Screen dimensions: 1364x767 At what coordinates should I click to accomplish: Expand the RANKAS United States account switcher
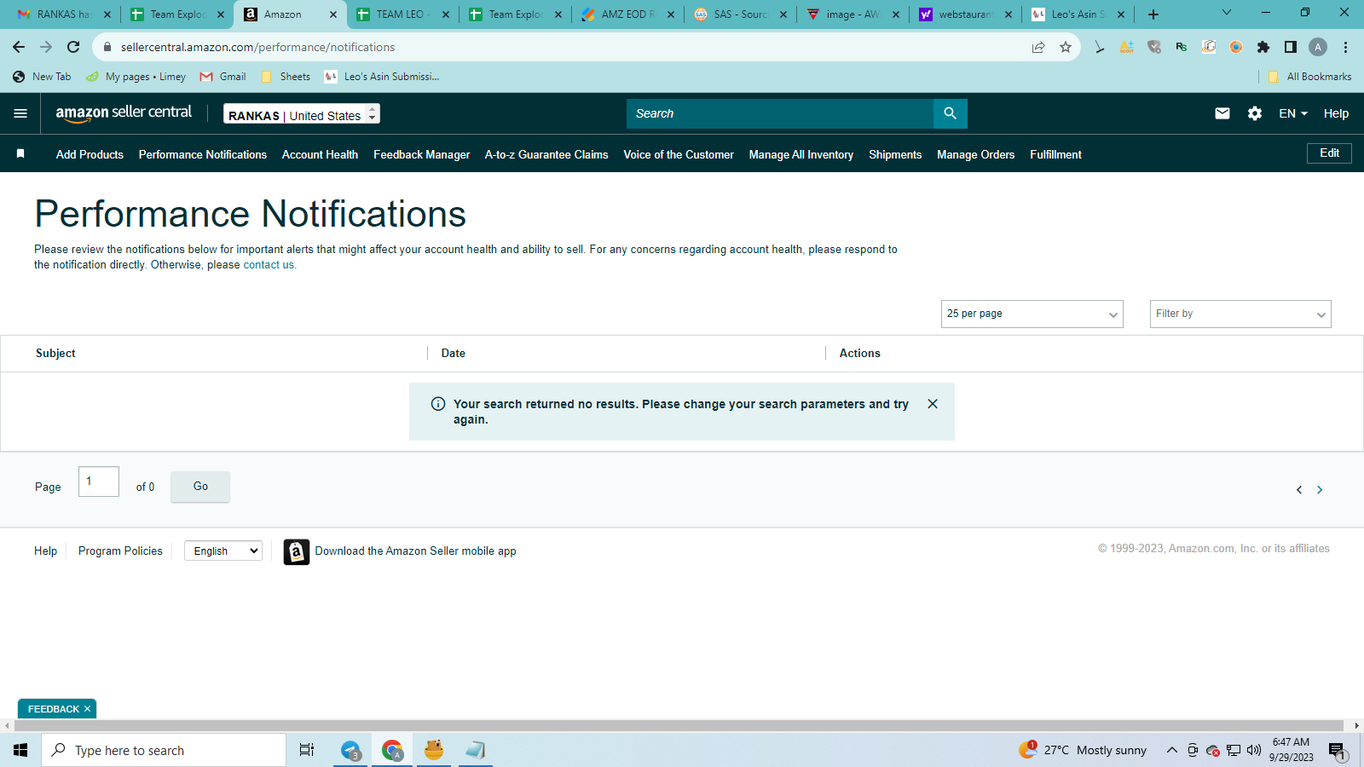pos(302,113)
